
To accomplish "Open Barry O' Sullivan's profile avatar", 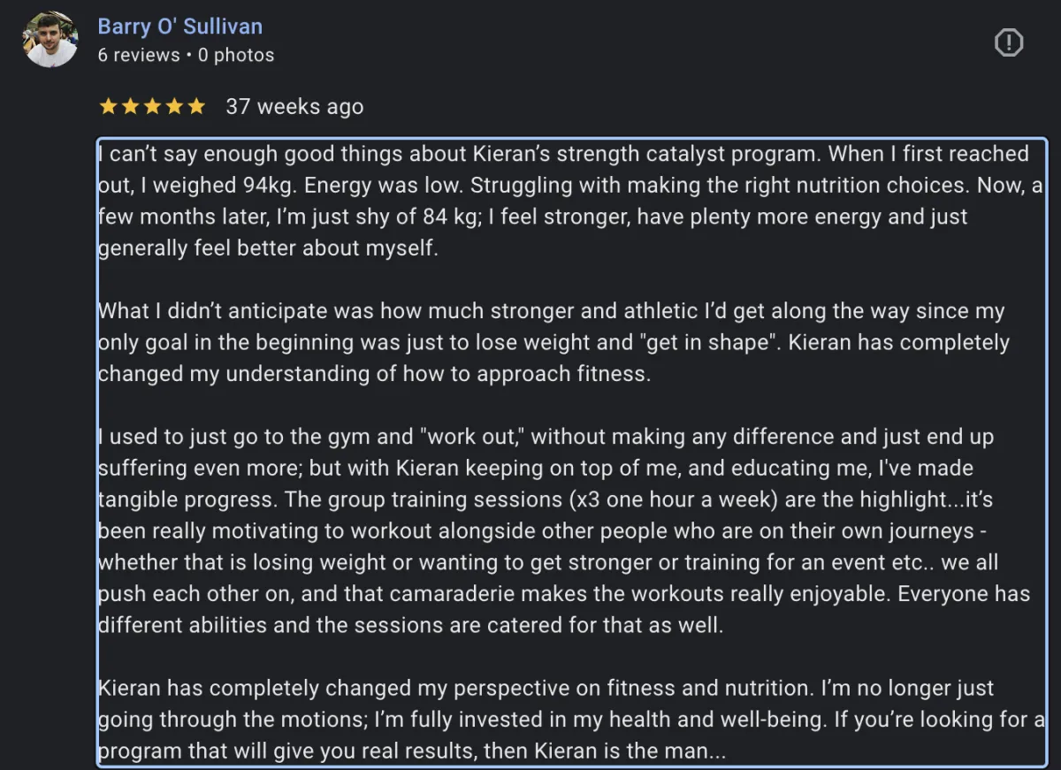I will tap(50, 39).
